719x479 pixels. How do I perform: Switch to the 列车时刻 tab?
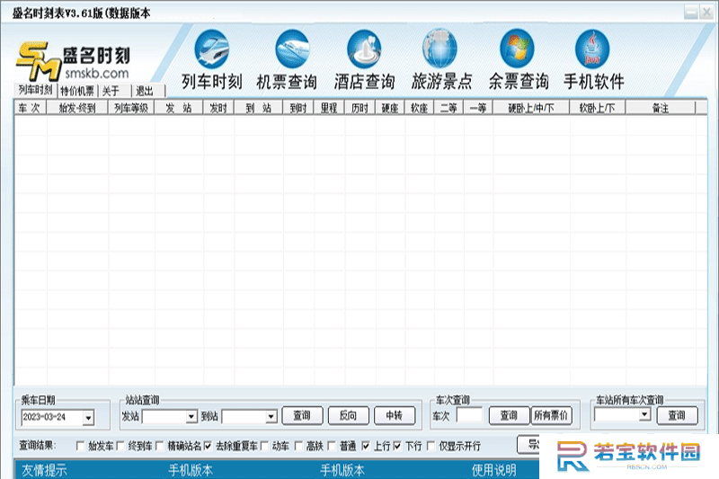(35, 90)
